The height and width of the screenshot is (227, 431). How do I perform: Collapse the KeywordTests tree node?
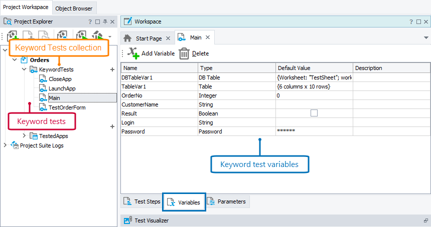pos(25,69)
